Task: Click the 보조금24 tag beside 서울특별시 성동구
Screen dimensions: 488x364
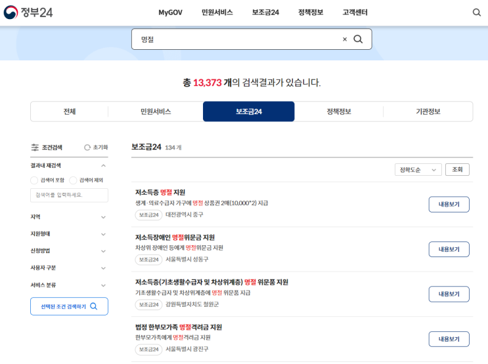Action: pos(149,260)
